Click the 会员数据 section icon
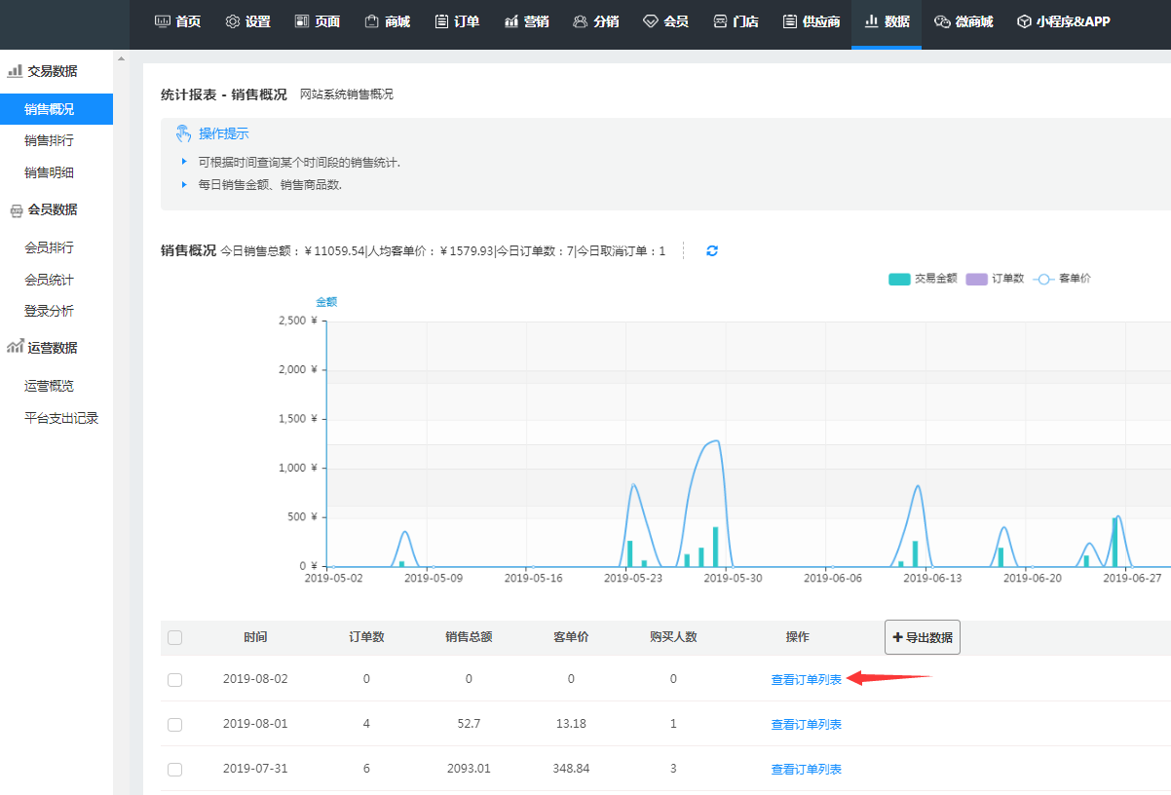The width and height of the screenshot is (1171, 795). click(x=15, y=210)
